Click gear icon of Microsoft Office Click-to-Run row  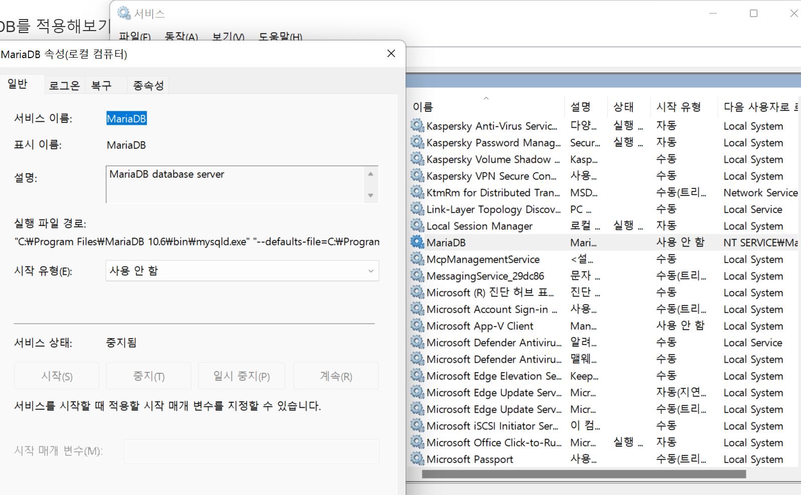click(418, 442)
